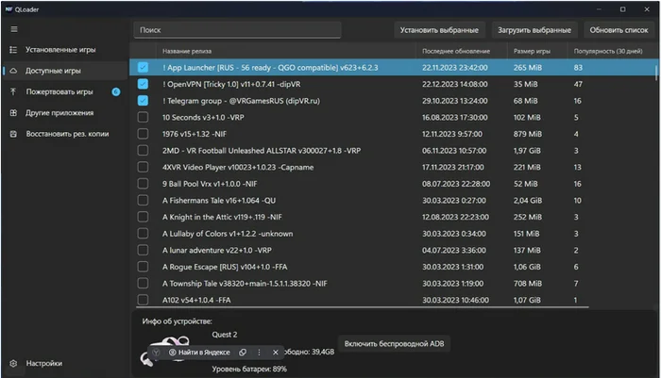Select A Fishermans Tale v16+1.0.64 row name
The image size is (661, 378).
point(219,201)
